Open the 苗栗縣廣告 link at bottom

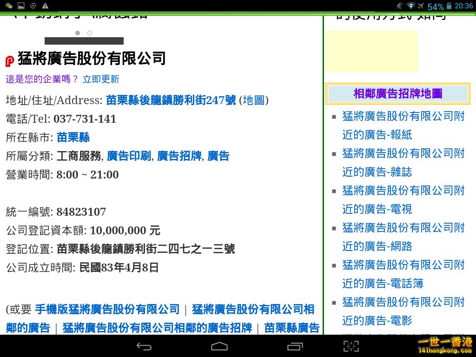tap(292, 328)
